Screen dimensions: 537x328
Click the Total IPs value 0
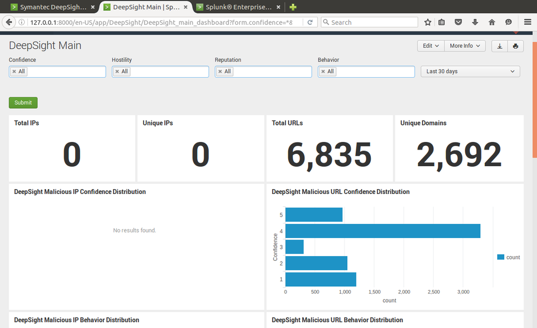[72, 154]
